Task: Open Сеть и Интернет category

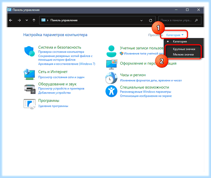Action: [x=53, y=72]
